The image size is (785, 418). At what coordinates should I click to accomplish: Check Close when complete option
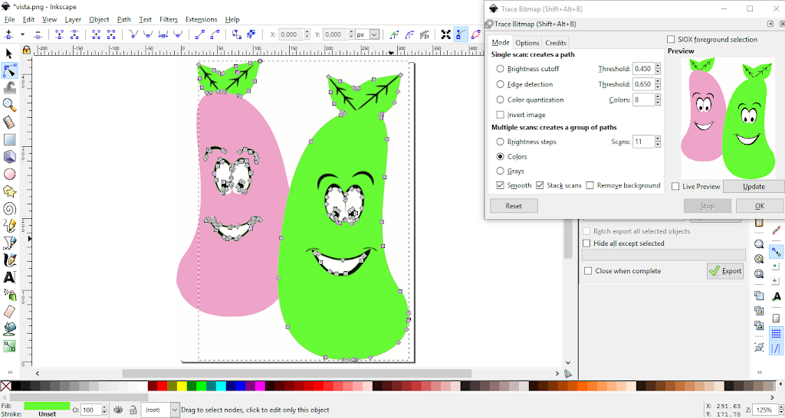pos(589,271)
